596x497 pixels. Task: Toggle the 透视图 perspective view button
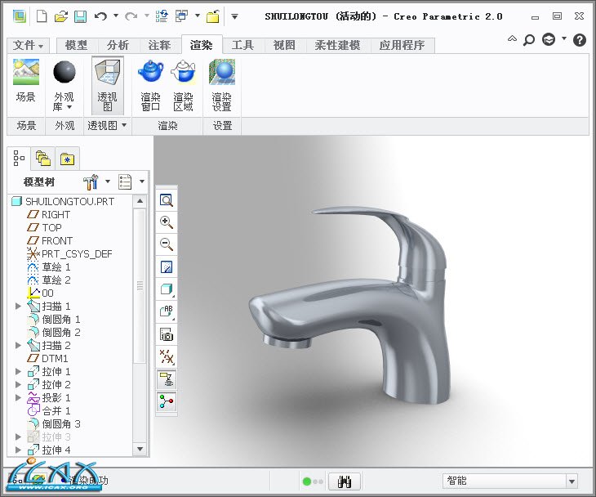click(107, 75)
